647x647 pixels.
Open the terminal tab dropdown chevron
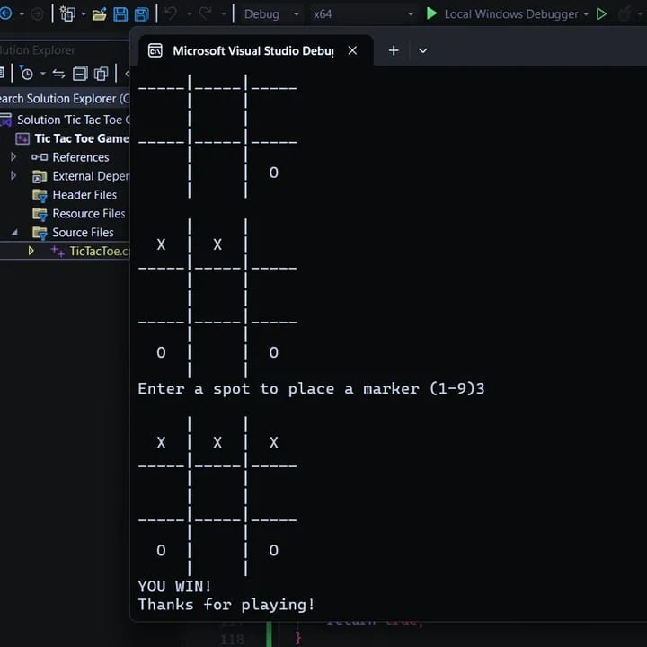[x=423, y=50]
